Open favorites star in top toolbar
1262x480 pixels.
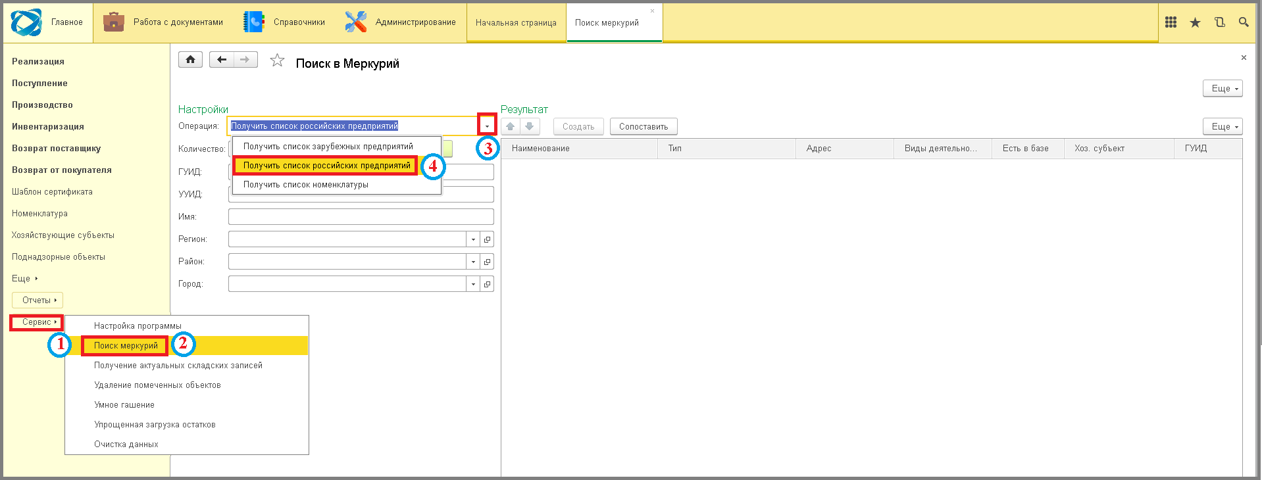[1195, 22]
